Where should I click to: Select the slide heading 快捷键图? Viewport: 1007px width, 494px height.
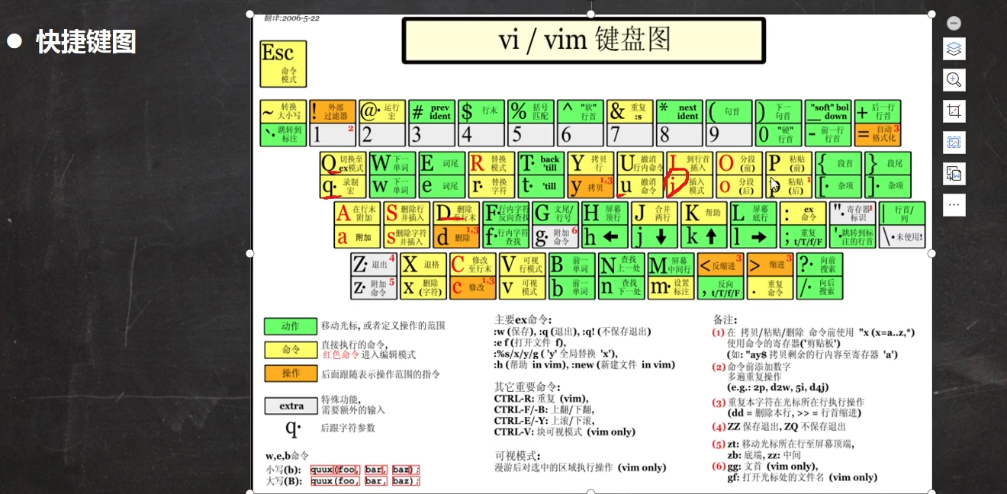85,42
